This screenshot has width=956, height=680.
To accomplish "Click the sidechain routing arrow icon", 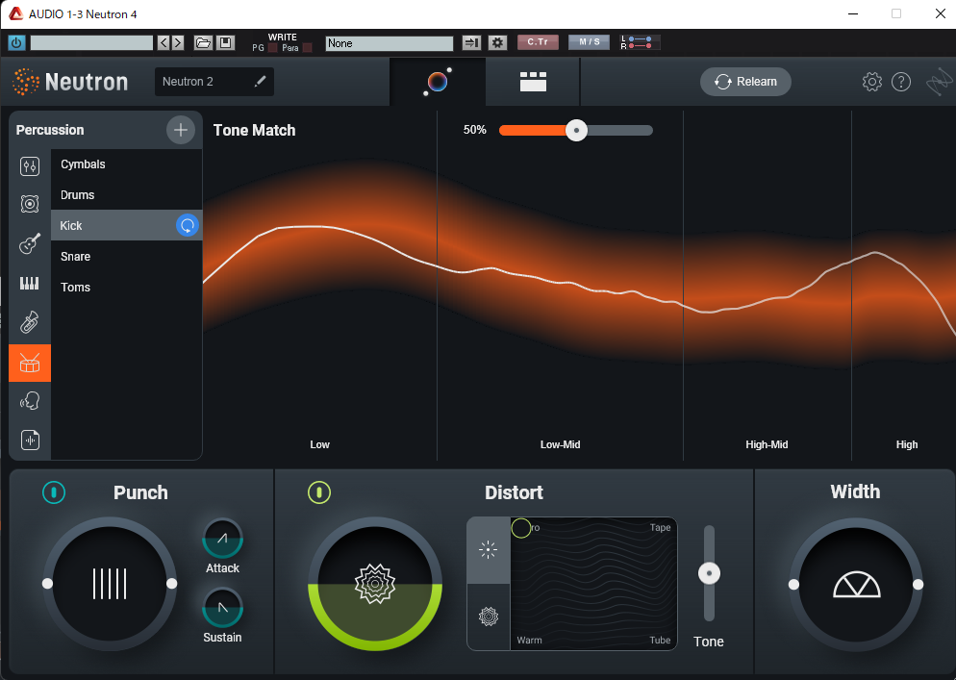I will coord(471,42).
